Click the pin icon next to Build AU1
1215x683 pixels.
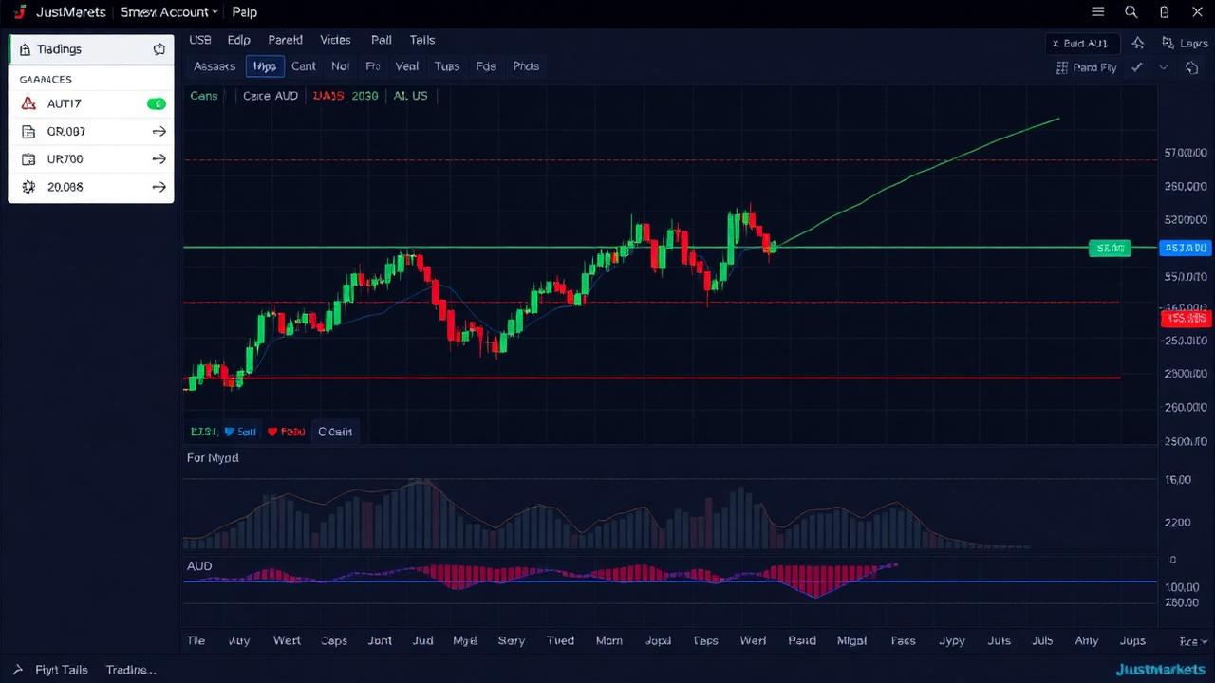pos(1138,44)
